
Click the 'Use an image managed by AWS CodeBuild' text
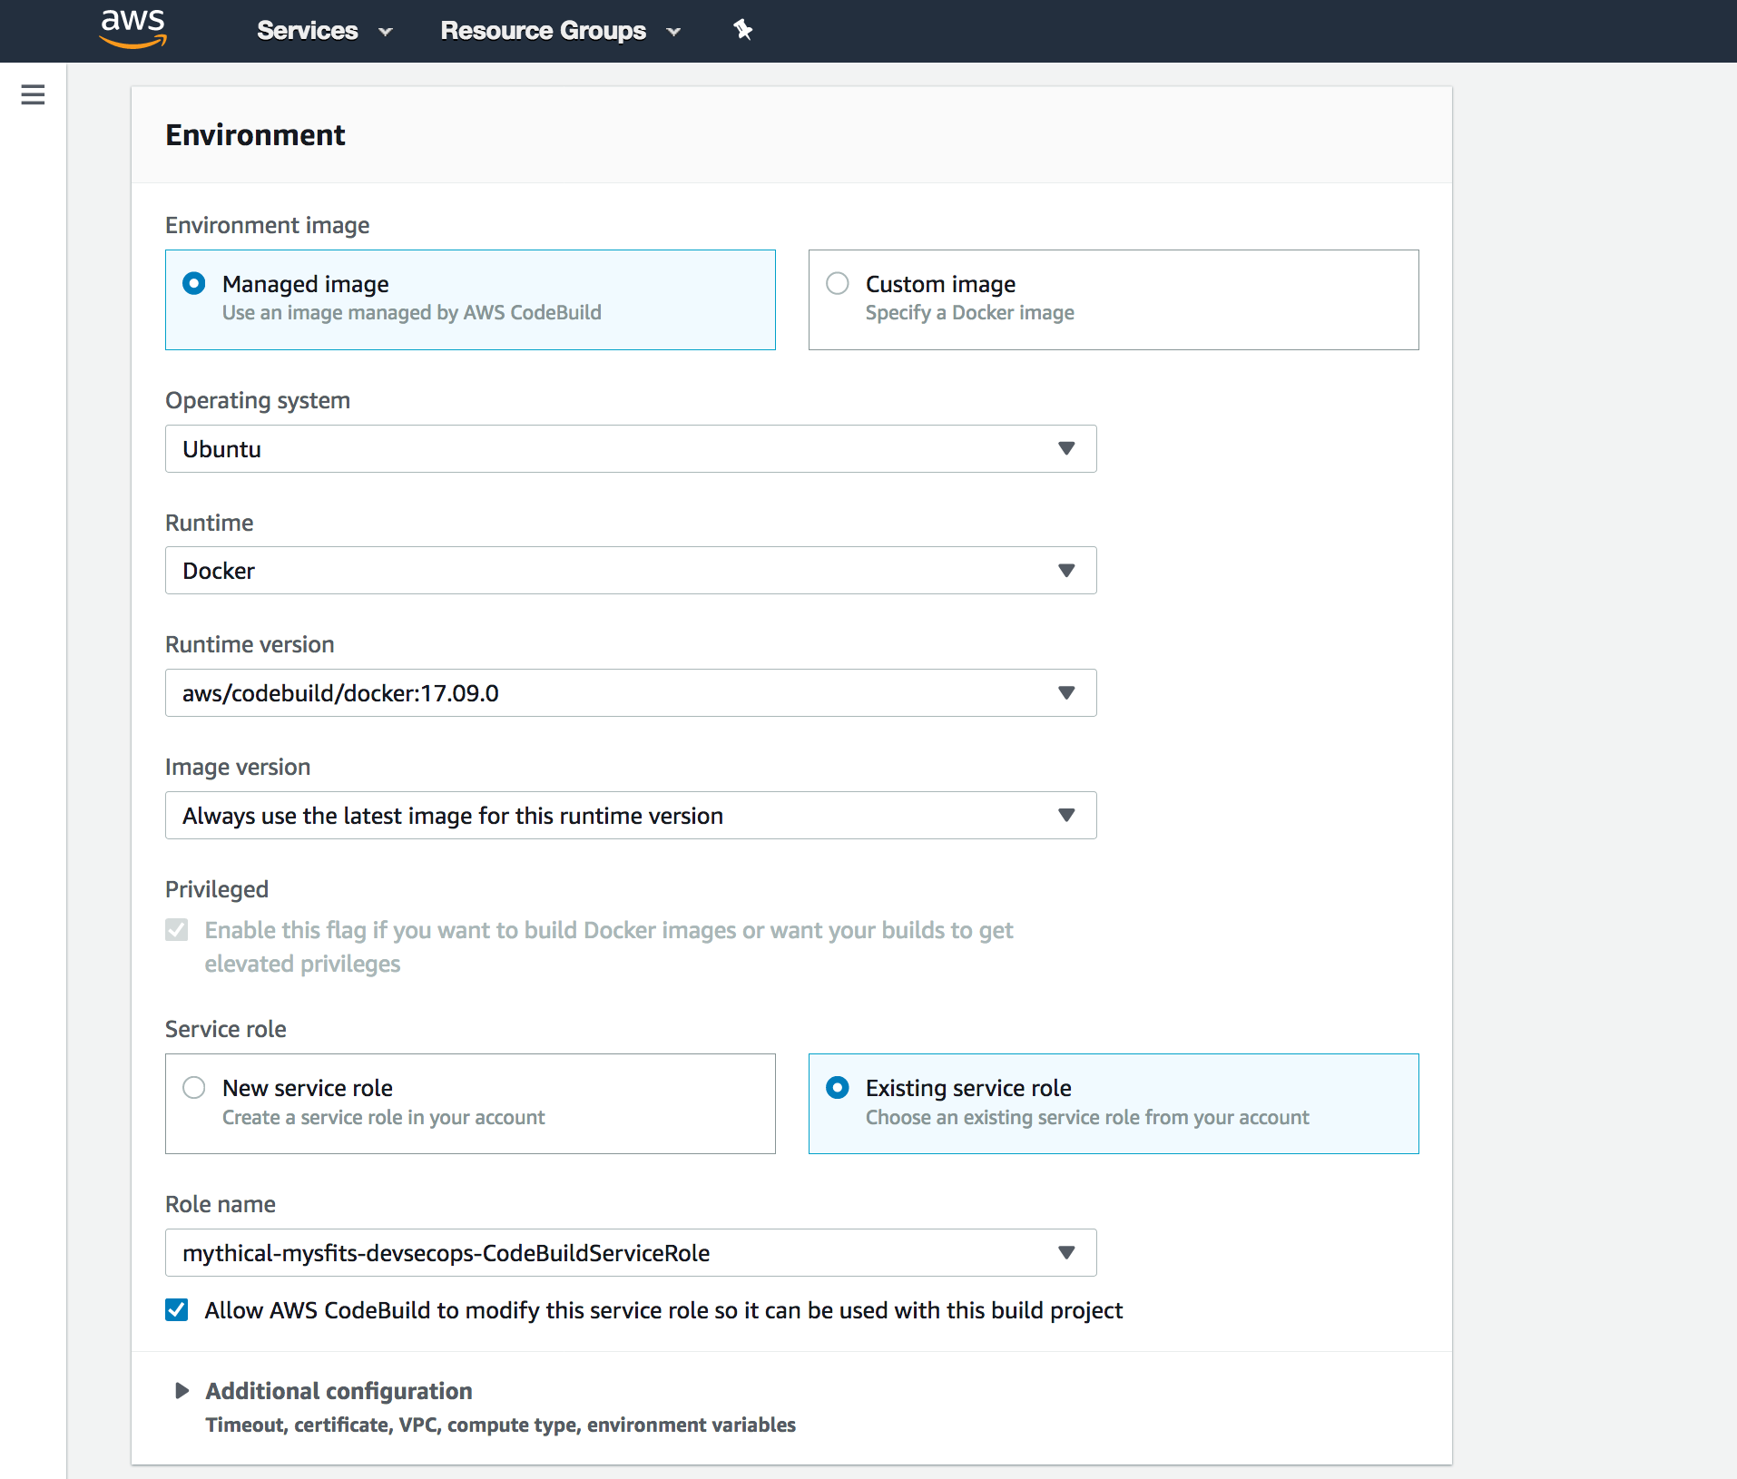(412, 313)
